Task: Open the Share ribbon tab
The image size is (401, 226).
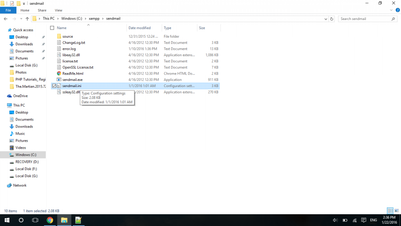Action: [x=42, y=10]
